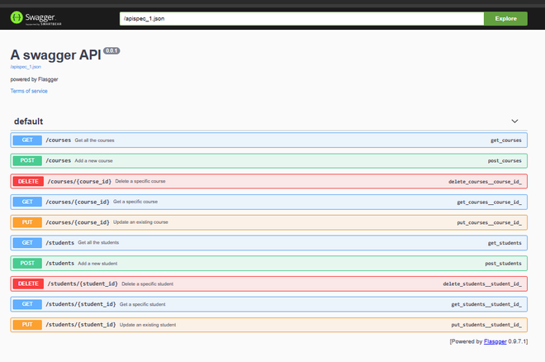Click 'Update an existing student' description
545x362 pixels.
point(148,325)
